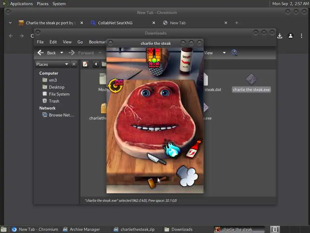Image resolution: width=310 pixels, height=233 pixels.
Task: Click the search magnifier in file manager
Action: coord(234,52)
